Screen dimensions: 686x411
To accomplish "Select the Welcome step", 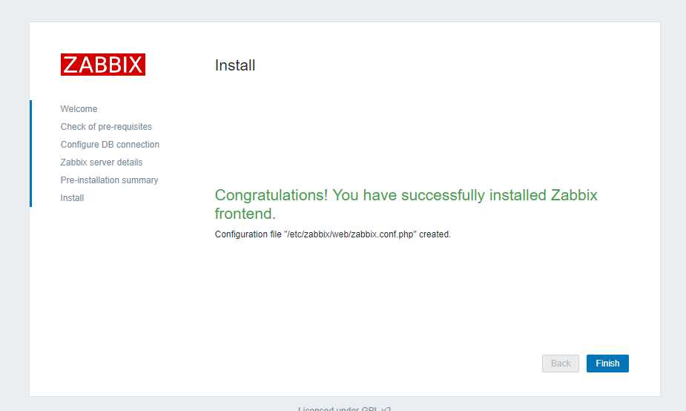I will [x=79, y=108].
